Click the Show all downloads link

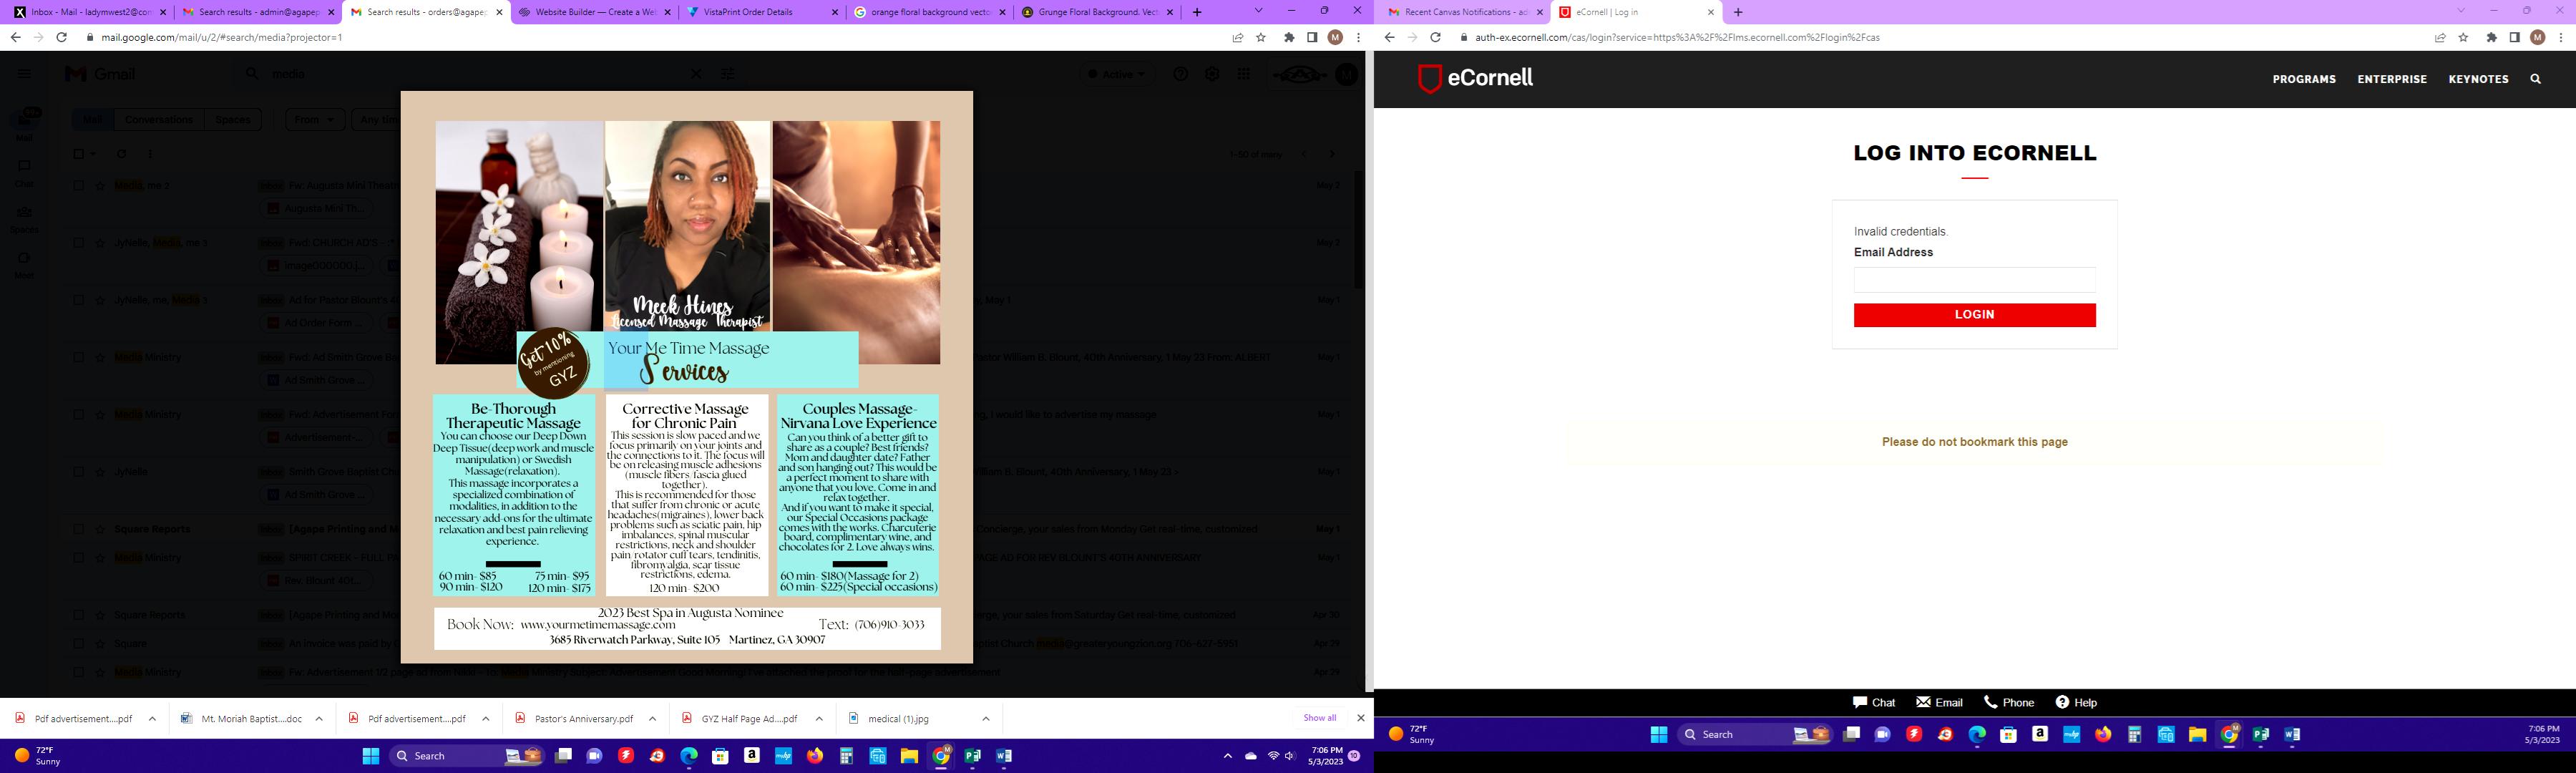click(1319, 718)
